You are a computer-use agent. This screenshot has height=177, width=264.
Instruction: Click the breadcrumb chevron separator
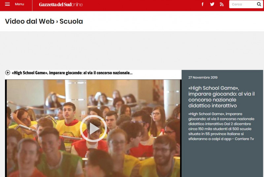click(57, 21)
